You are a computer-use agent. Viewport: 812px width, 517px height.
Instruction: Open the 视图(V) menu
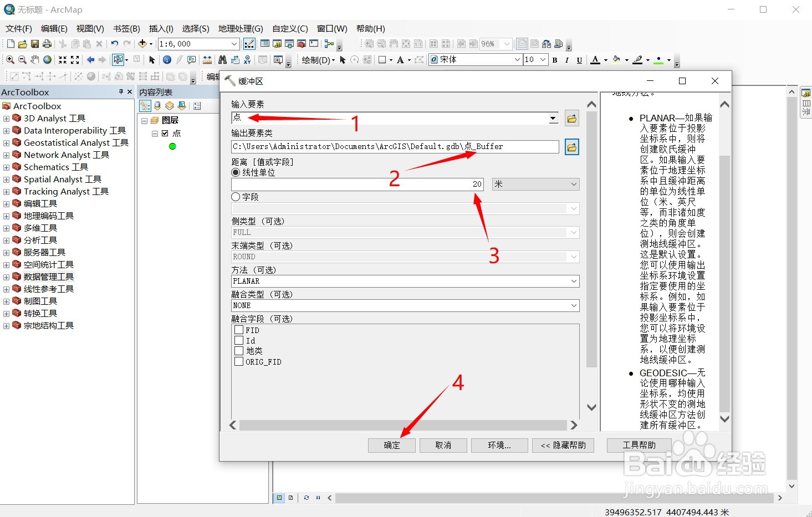[x=90, y=29]
